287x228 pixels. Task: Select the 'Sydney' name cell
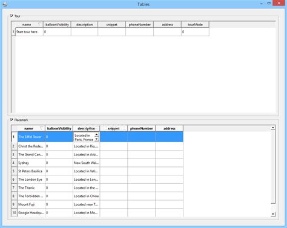(x=31, y=163)
